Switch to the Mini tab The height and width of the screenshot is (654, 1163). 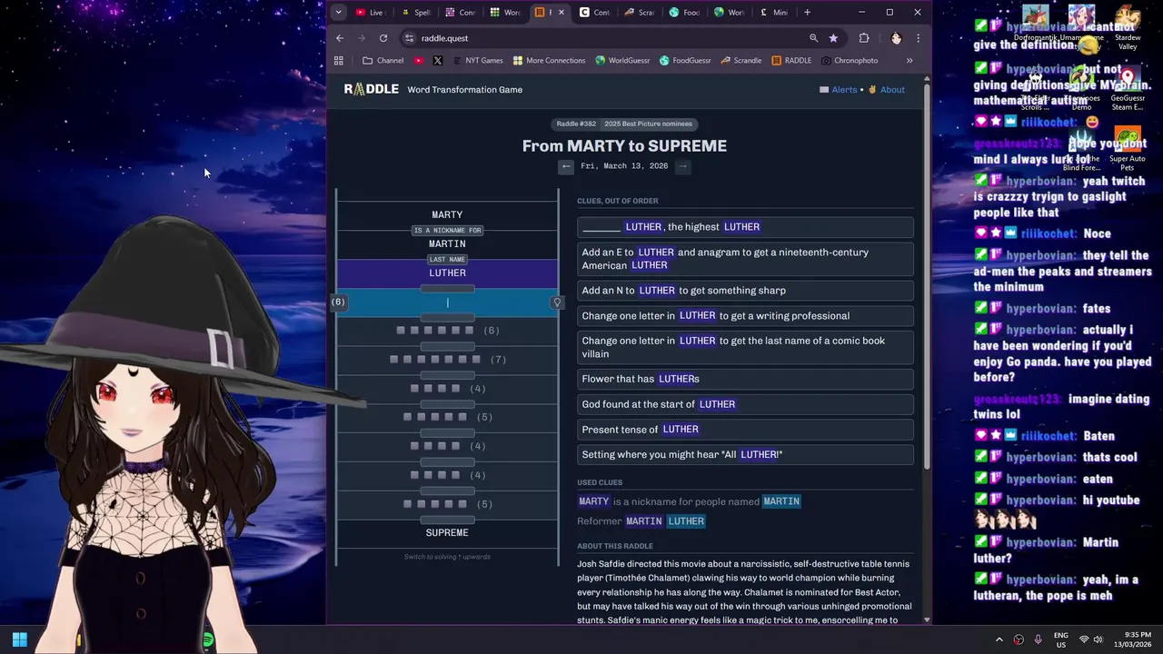pos(774,13)
